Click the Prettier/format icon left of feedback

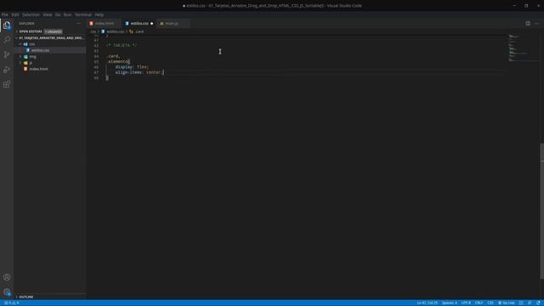(521, 303)
